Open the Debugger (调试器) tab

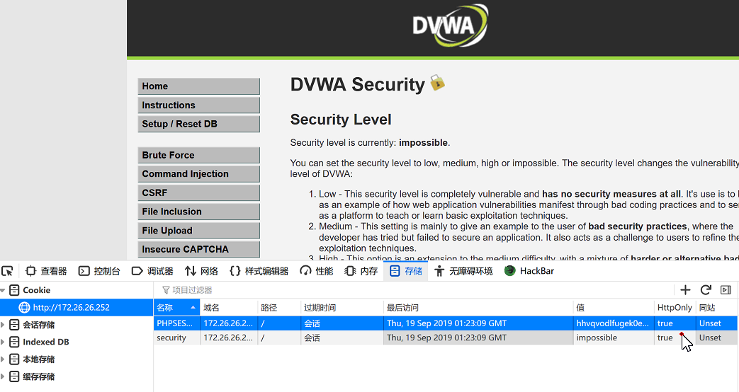tap(153, 271)
